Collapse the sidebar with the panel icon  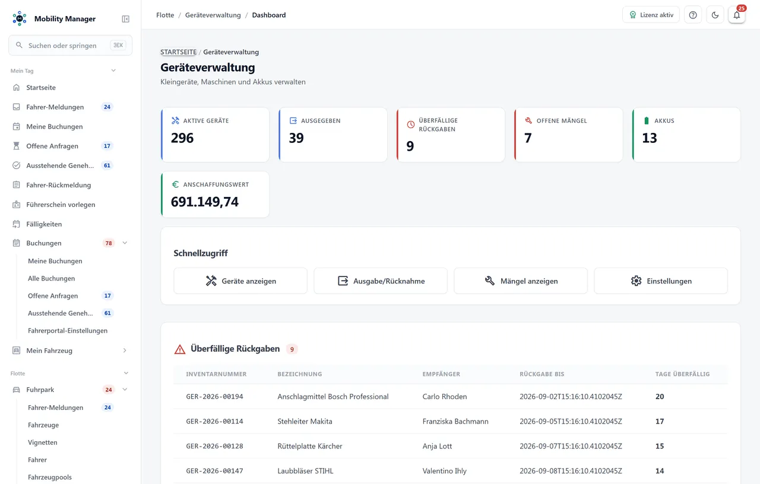[x=126, y=19]
